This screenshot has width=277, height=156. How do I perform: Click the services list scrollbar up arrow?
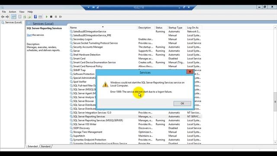[x=275, y=28]
